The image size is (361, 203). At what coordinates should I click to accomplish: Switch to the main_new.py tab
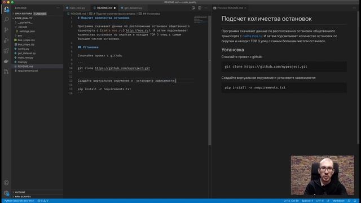[x=77, y=8]
